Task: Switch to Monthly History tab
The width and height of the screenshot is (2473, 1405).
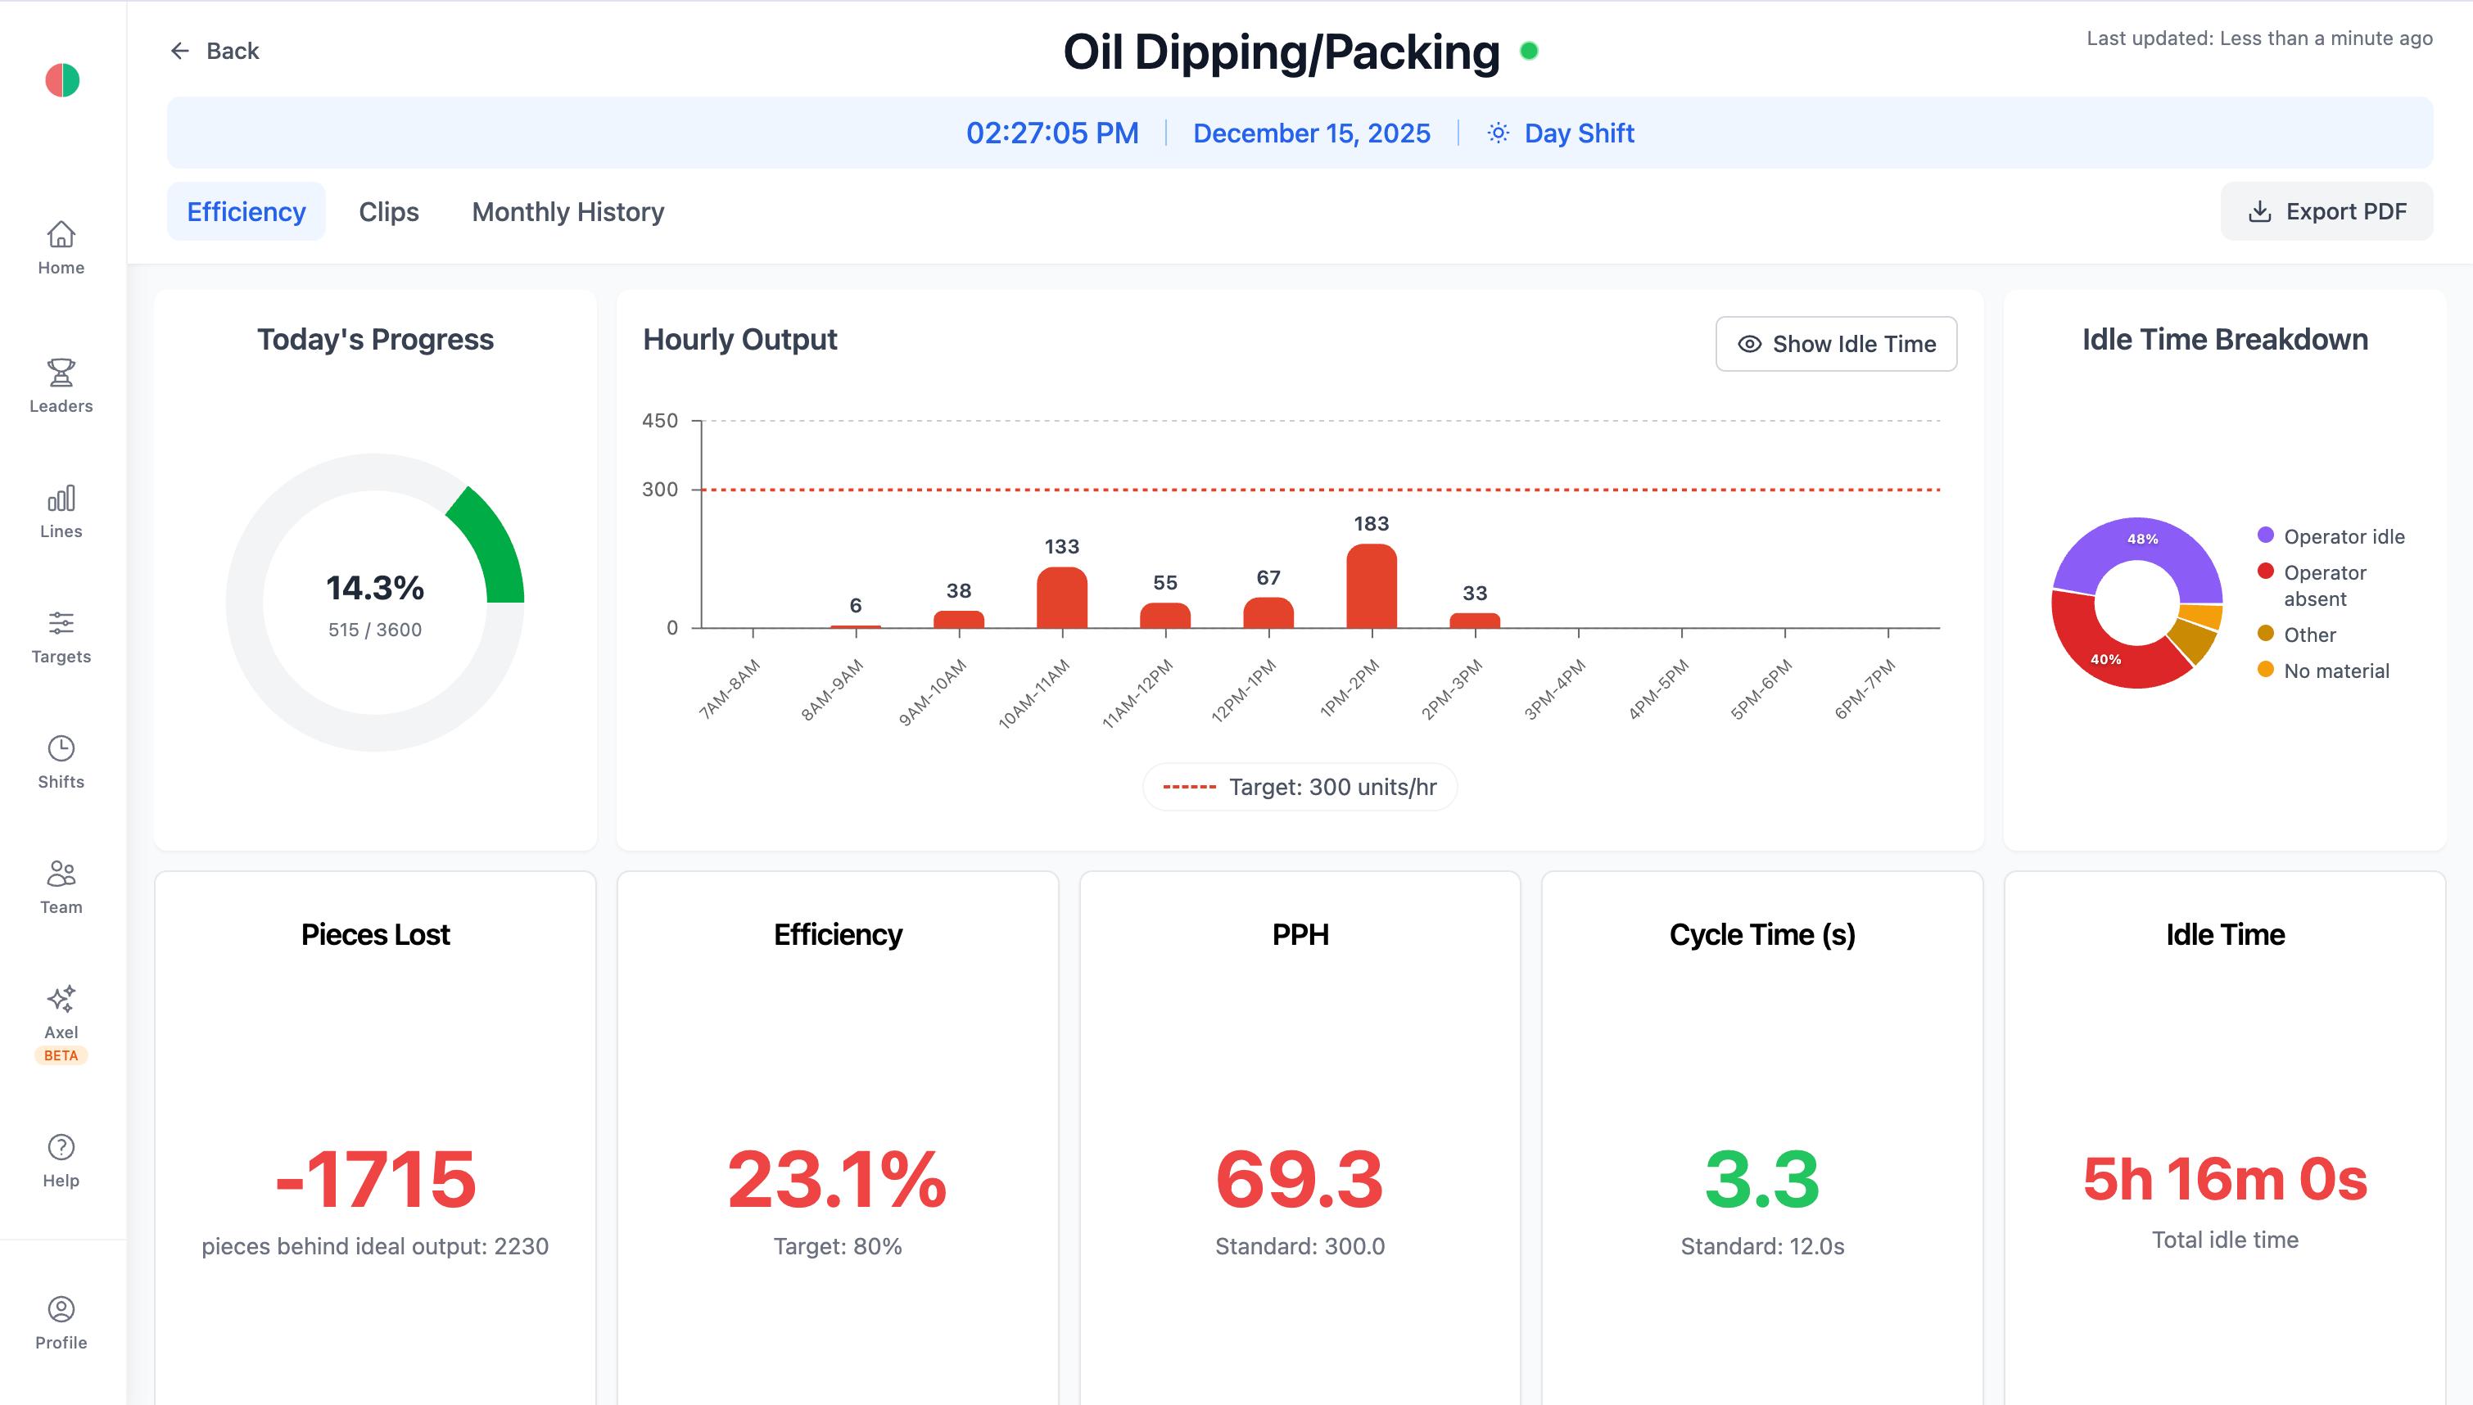Action: 567,211
